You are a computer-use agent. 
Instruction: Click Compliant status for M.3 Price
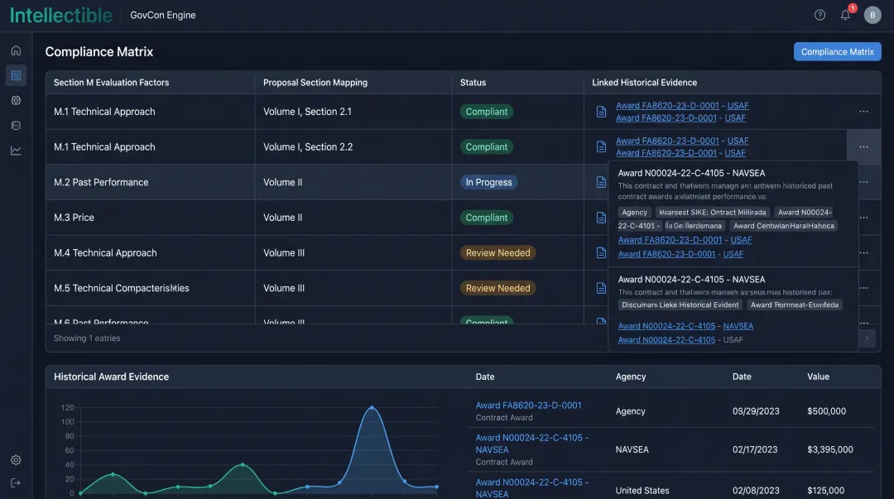tap(487, 218)
